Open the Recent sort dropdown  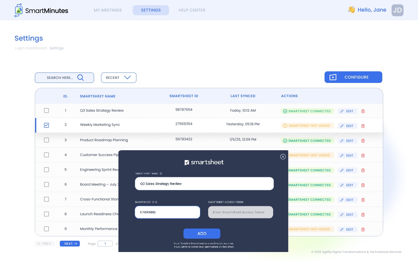tap(118, 78)
